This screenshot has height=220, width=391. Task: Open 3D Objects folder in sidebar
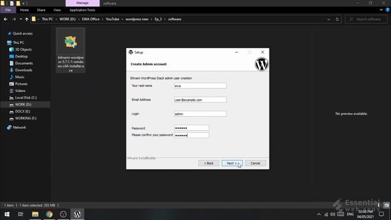point(23,50)
